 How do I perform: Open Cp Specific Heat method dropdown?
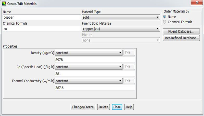[x=88, y=67]
